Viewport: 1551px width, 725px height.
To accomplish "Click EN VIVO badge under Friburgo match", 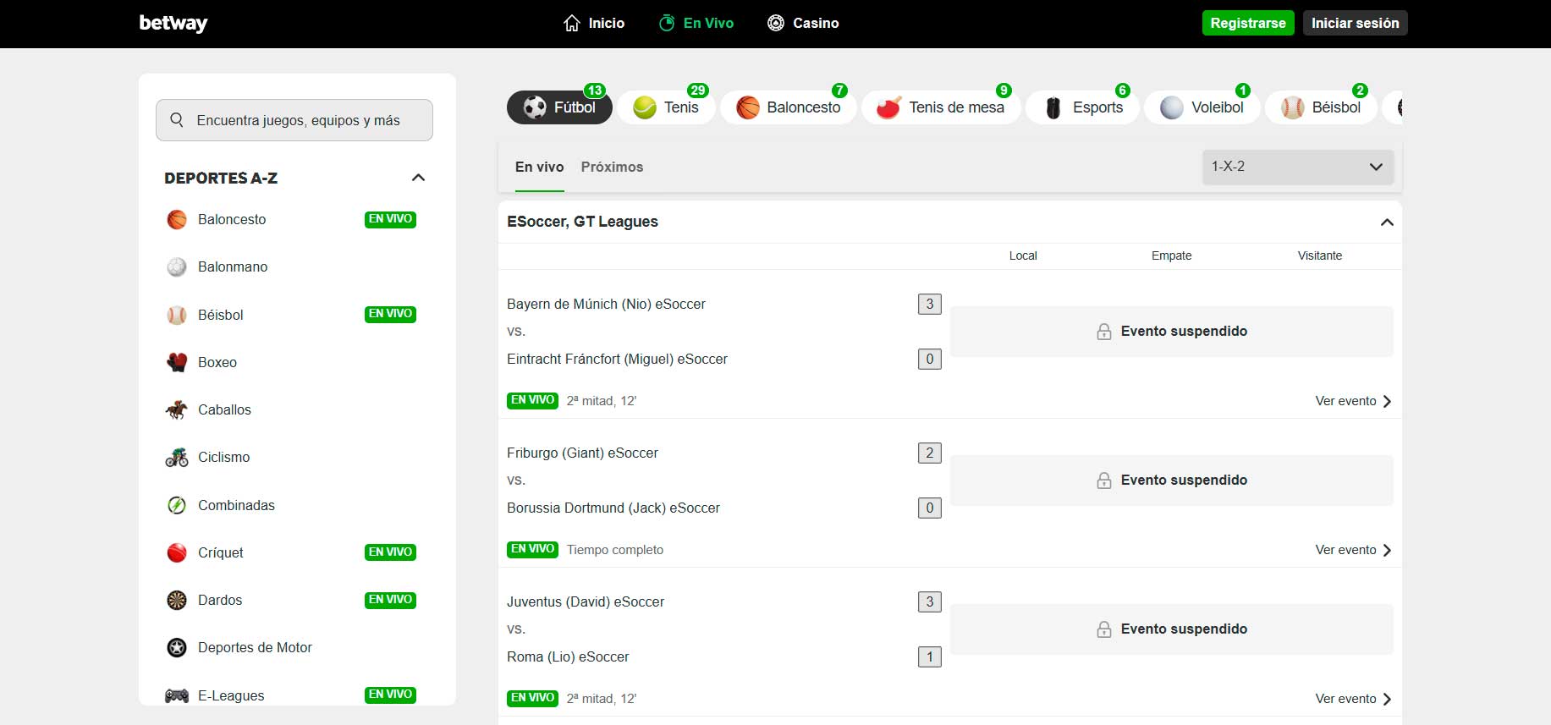I will tap(532, 549).
